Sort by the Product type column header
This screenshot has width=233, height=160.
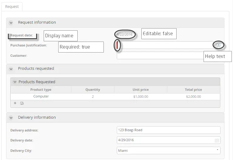pos(41,90)
